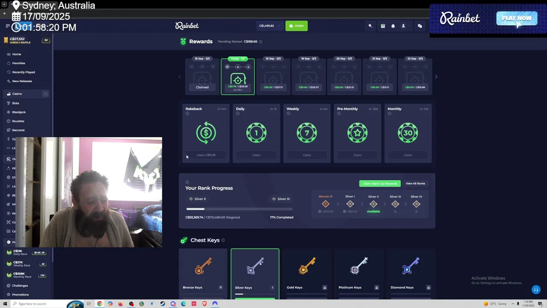
Task: Click the View All Ranks button
Action: pyautogui.click(x=415, y=184)
